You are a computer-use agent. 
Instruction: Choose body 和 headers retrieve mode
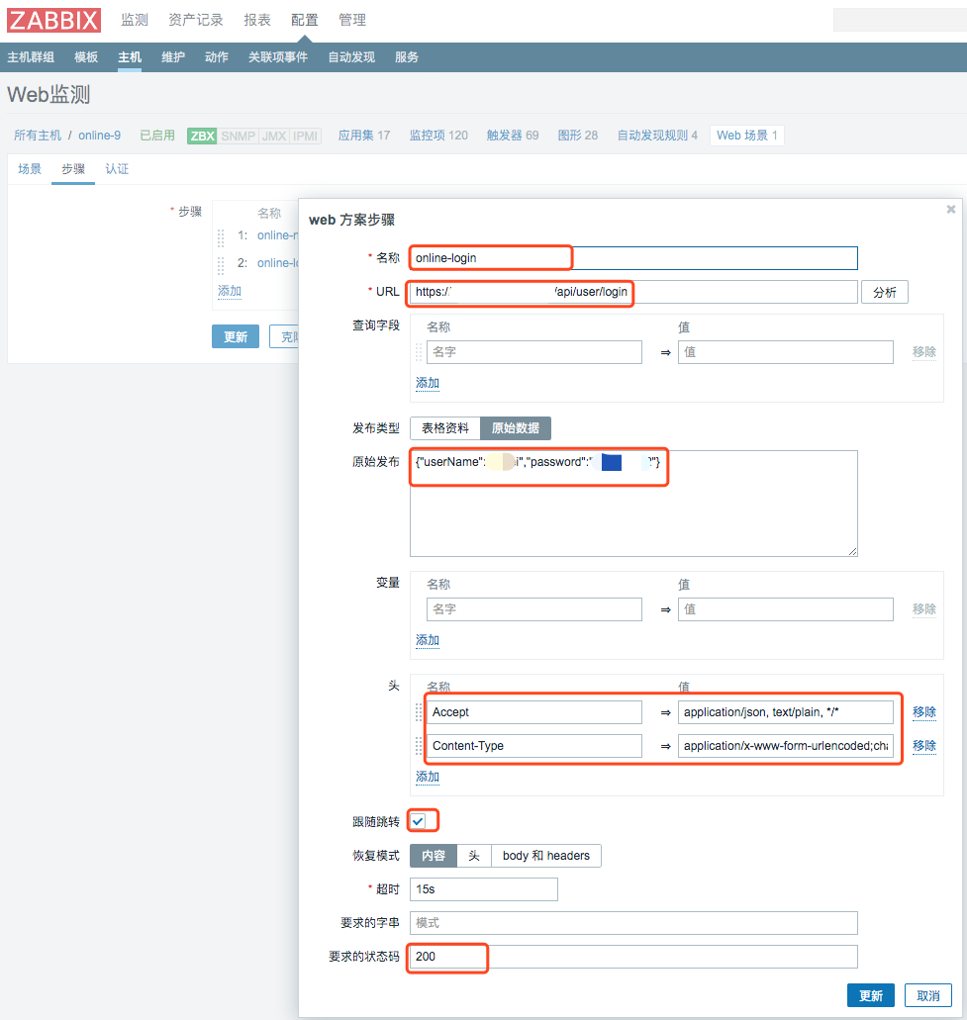[x=546, y=856]
